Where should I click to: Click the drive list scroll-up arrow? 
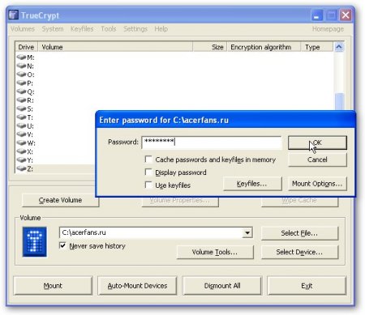click(x=339, y=47)
